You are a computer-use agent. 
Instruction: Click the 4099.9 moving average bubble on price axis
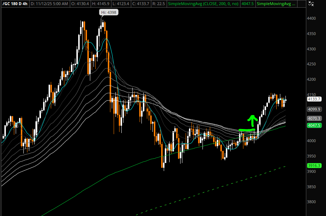coord(314,109)
